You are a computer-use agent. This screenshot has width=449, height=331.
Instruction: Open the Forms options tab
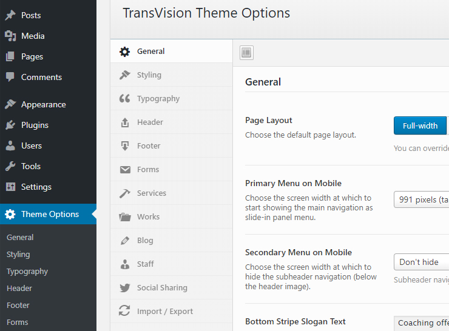171,170
